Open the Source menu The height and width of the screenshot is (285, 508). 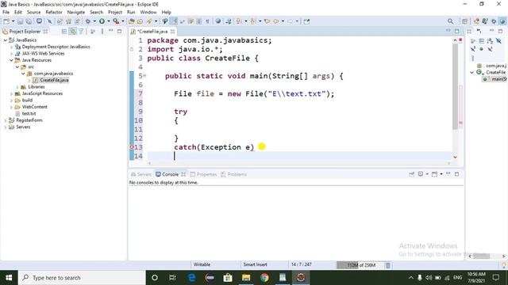(33, 13)
